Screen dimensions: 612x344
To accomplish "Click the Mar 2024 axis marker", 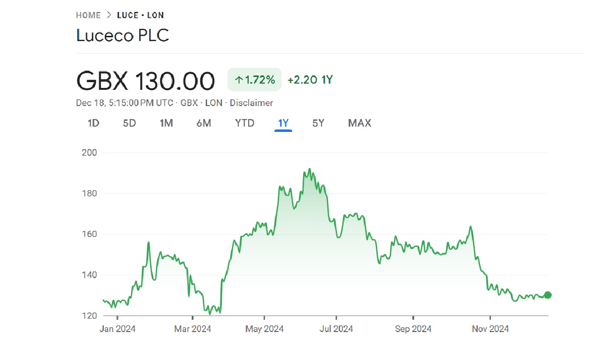I will tap(192, 329).
